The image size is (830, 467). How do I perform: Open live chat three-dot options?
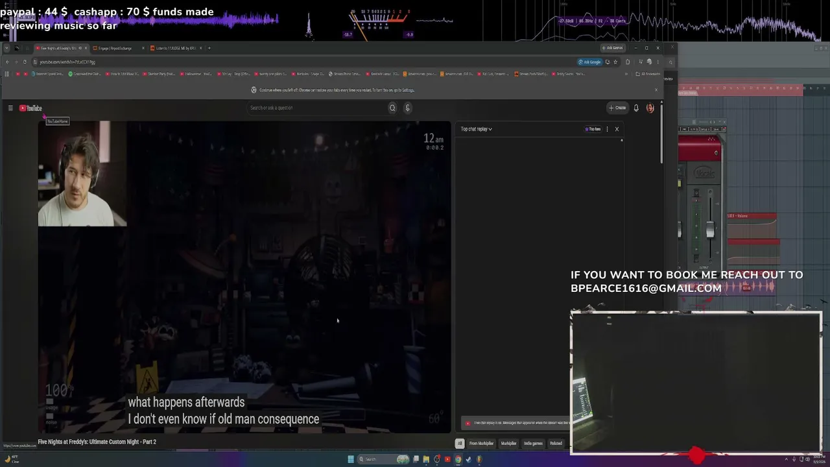tap(607, 129)
